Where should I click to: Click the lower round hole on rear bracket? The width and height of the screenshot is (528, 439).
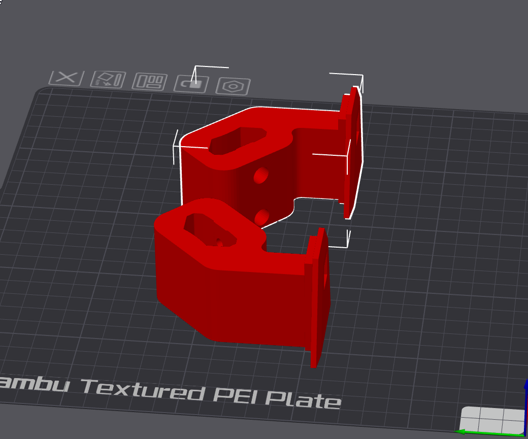(x=261, y=217)
